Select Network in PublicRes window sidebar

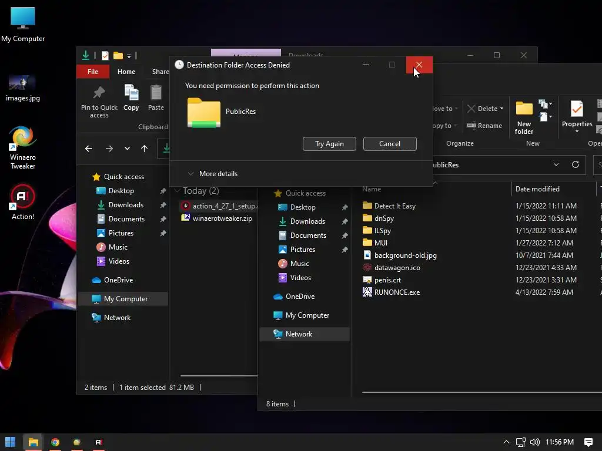click(305, 334)
